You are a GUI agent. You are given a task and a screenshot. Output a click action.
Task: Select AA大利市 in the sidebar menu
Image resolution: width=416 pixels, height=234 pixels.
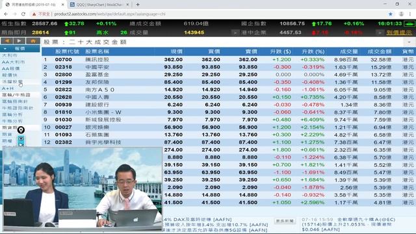13,62
